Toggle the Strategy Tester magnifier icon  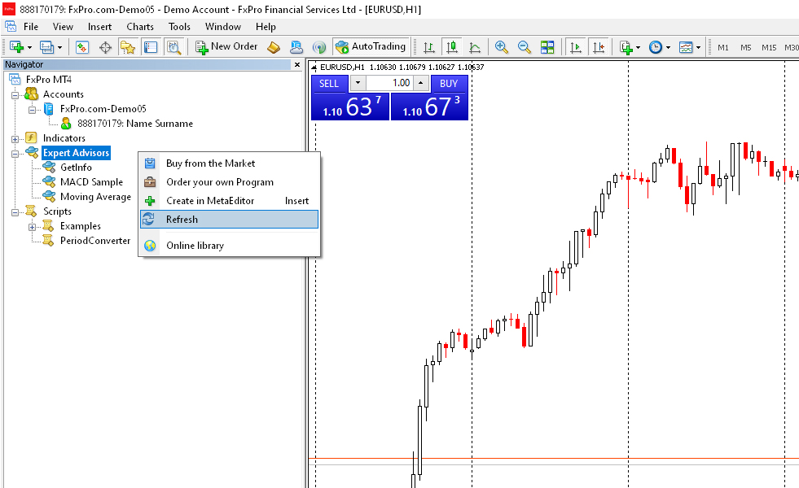click(x=173, y=47)
